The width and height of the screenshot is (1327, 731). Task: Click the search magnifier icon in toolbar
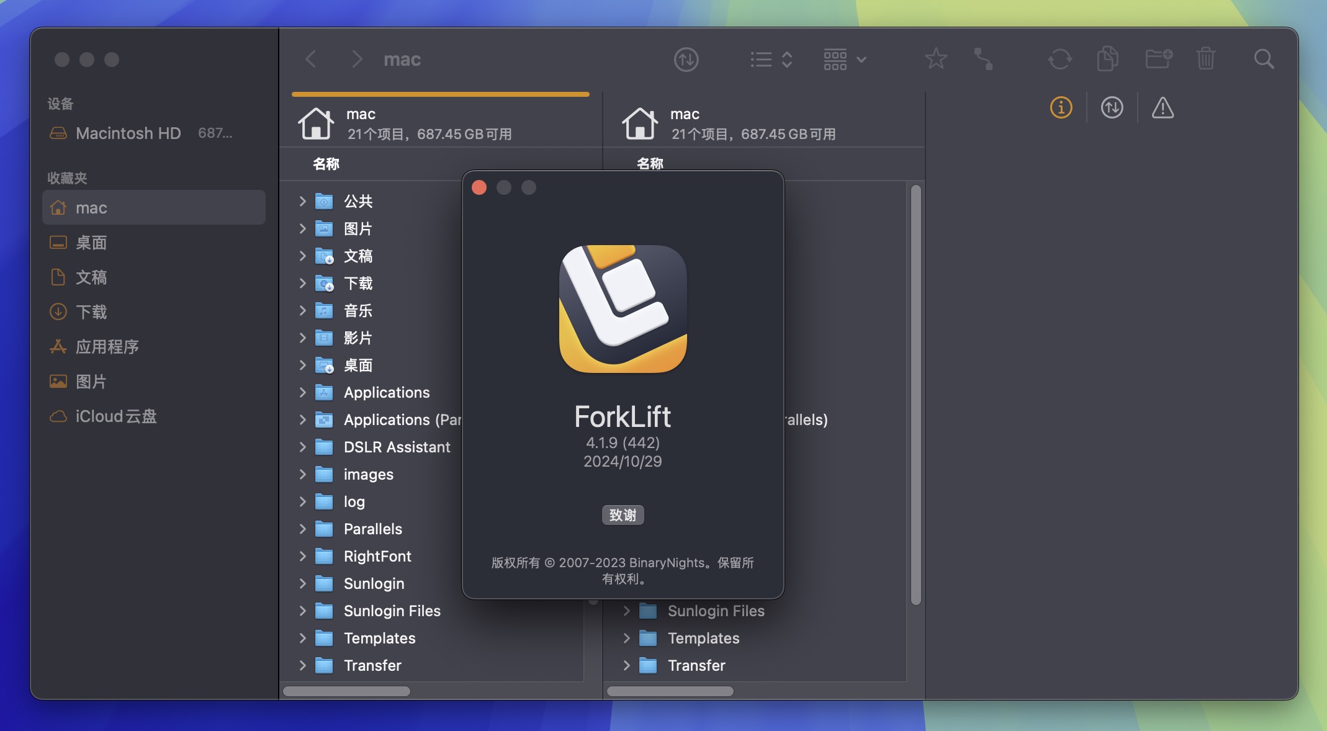tap(1265, 58)
